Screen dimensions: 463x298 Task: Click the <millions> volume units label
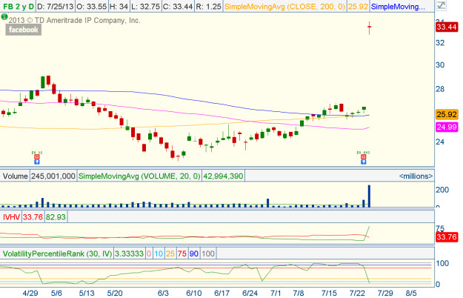(415, 176)
